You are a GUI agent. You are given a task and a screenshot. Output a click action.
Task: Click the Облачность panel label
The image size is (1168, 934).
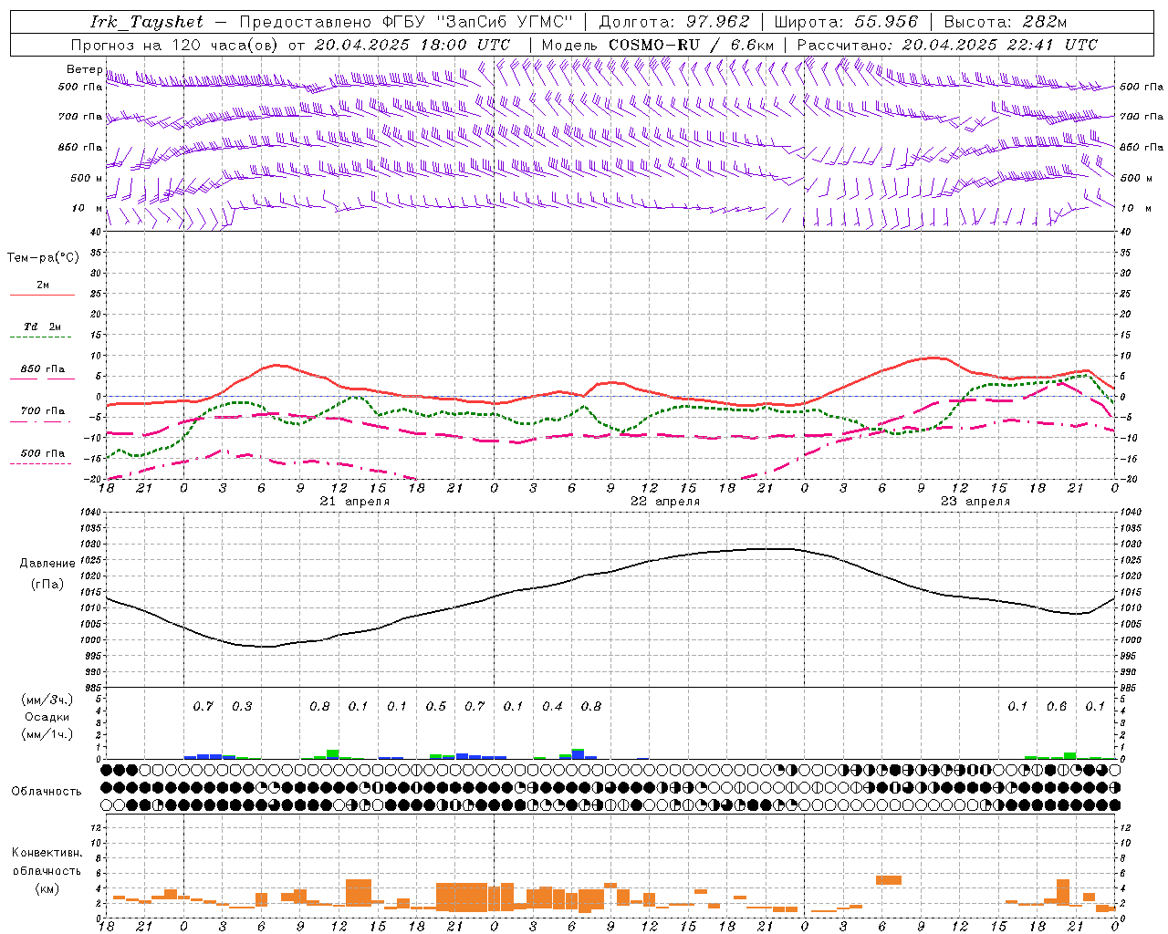[47, 792]
